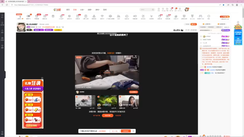This screenshot has height=137, width=244.
Task: Click the site search input field
Action: 145,10
